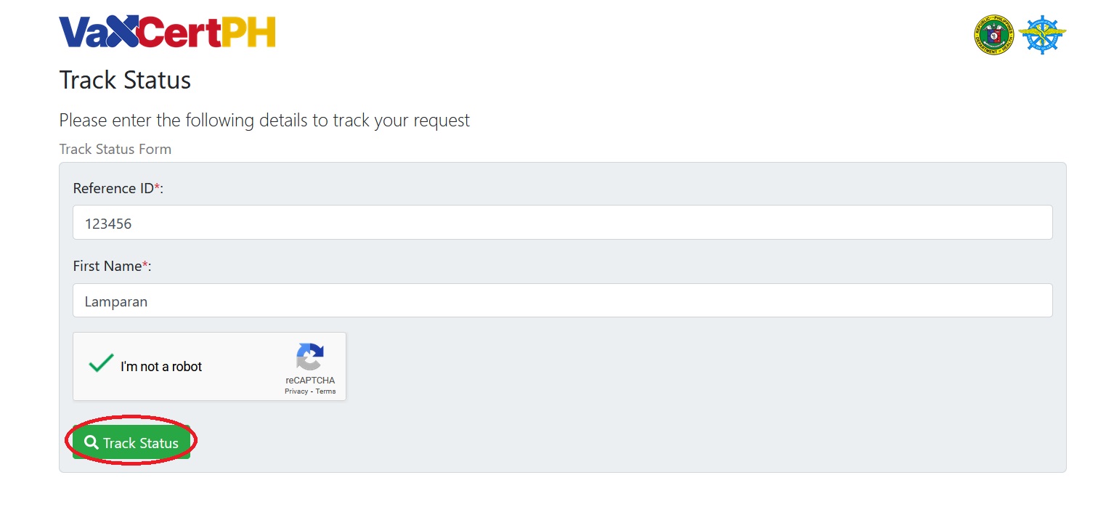1114x528 pixels.
Task: Click the "I'm not a robot" label
Action: 161,367
